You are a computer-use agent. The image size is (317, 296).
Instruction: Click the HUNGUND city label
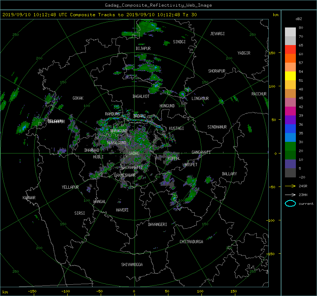pyautogui.click(x=167, y=106)
